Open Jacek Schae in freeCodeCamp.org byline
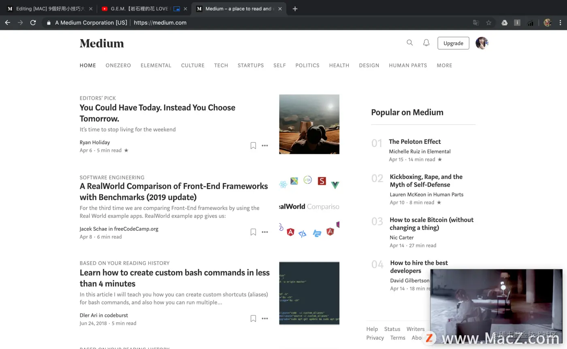Image resolution: width=567 pixels, height=349 pixels. 119,229
